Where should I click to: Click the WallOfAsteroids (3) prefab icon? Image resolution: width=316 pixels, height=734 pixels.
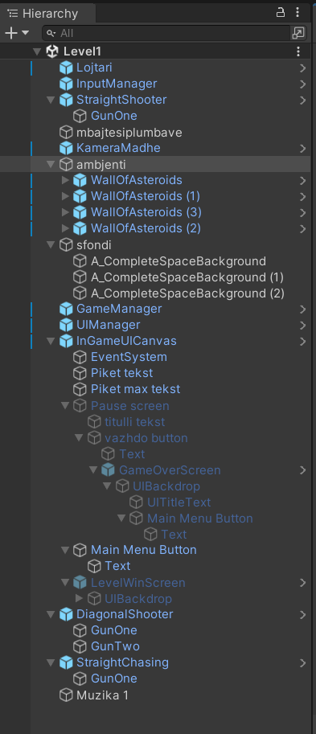[80, 212]
